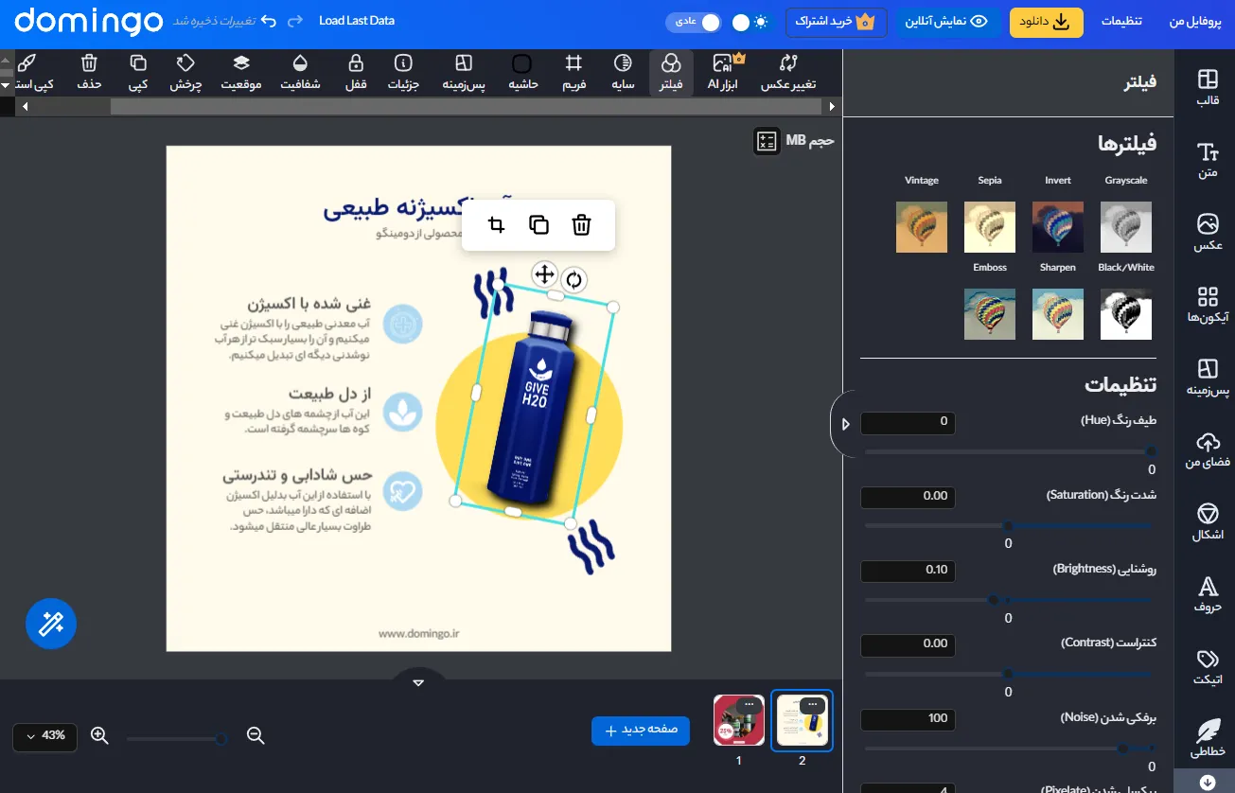Viewport: 1235px width, 793px height.
Task: Click the Hue slider track
Action: click(1008, 451)
